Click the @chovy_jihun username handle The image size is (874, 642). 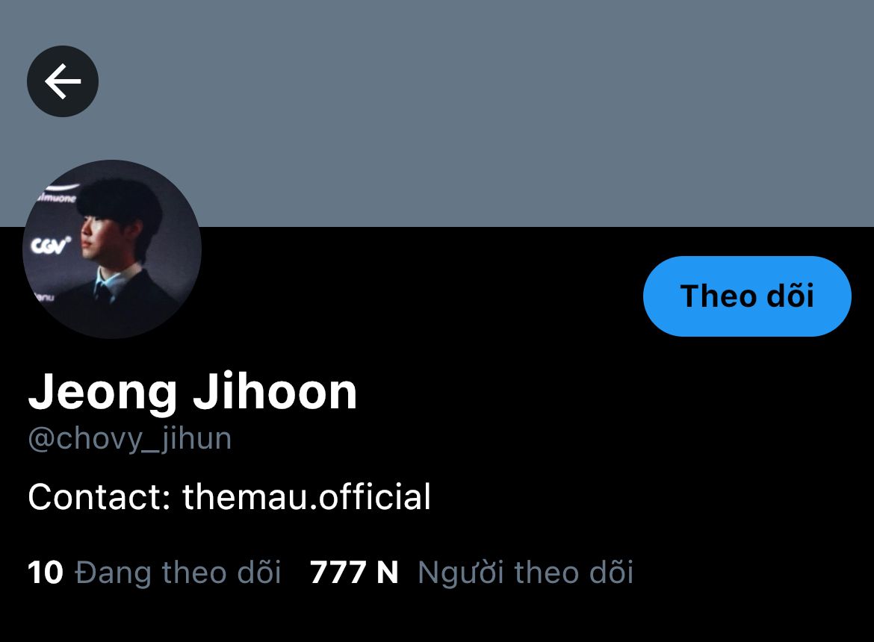pos(130,439)
